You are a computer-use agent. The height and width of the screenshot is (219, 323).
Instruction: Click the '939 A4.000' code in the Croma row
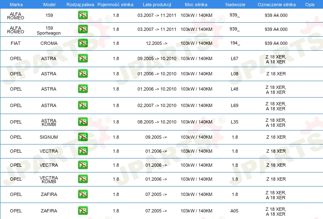coord(276,43)
